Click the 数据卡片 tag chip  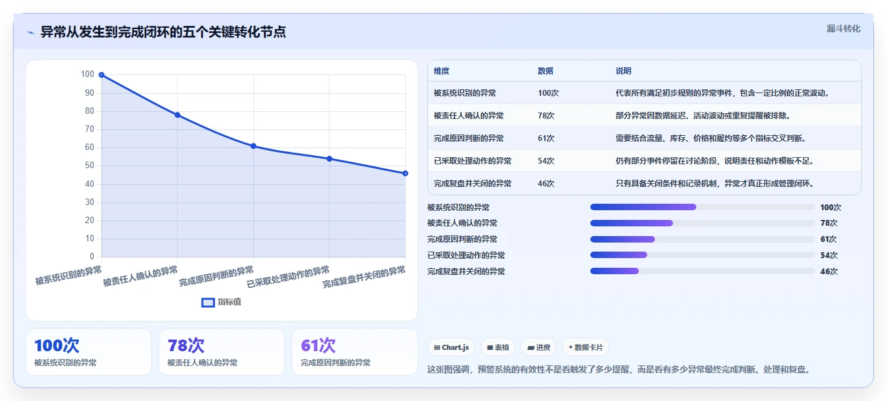(586, 347)
